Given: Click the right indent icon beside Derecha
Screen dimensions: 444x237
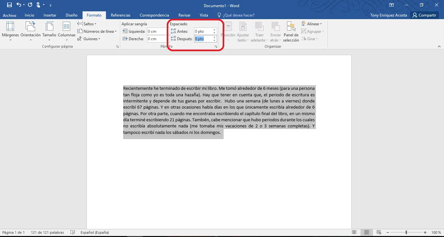Looking at the screenshot, I should [125, 39].
